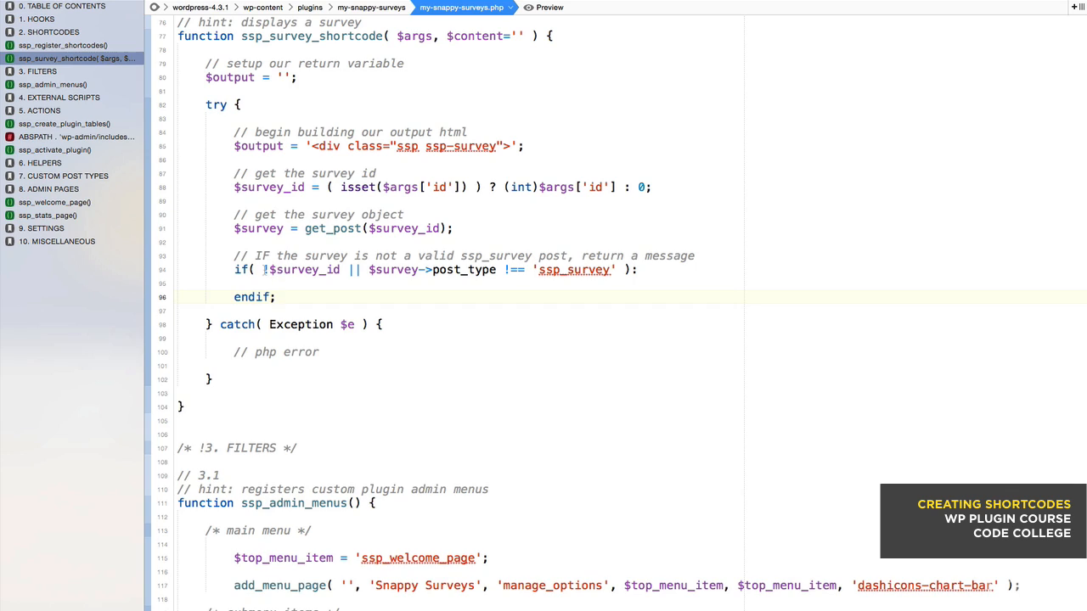Image resolution: width=1087 pixels, height=611 pixels.
Task: Open file dropdown arrow on my-snappy-surveys.php
Action: point(510,7)
